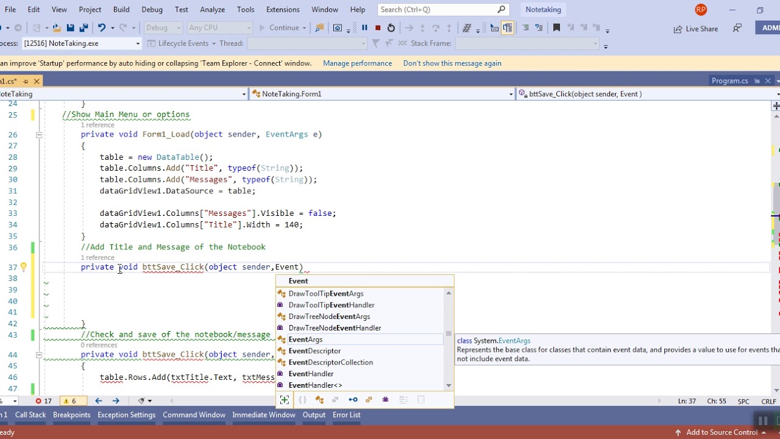Viewport: 780px width, 439px height.
Task: Click the feedback icon beside Live Share
Action: point(737,28)
